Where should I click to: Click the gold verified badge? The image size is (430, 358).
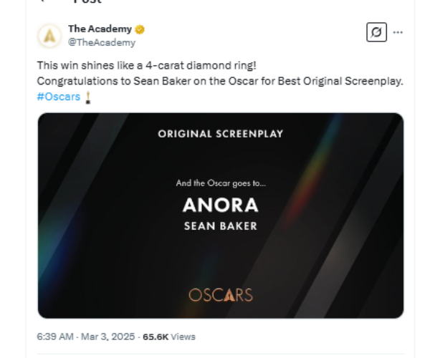[x=140, y=29]
